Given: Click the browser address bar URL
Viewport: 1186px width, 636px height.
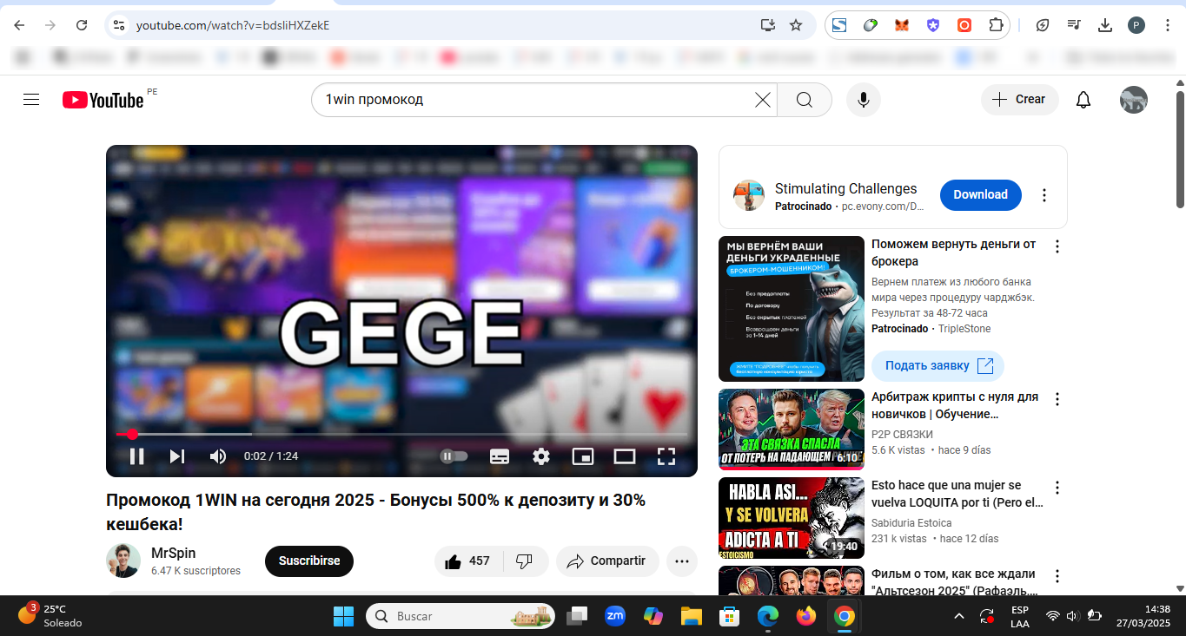Looking at the screenshot, I should point(233,25).
